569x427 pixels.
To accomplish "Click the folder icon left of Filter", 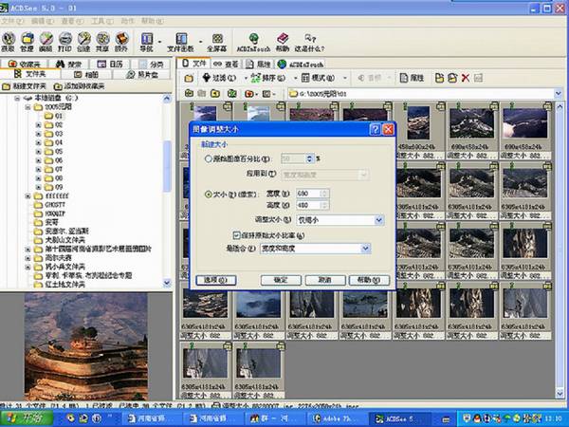I will (189, 78).
